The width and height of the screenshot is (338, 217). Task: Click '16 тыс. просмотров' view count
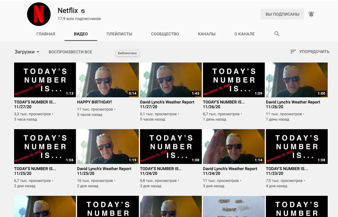tap(95, 181)
